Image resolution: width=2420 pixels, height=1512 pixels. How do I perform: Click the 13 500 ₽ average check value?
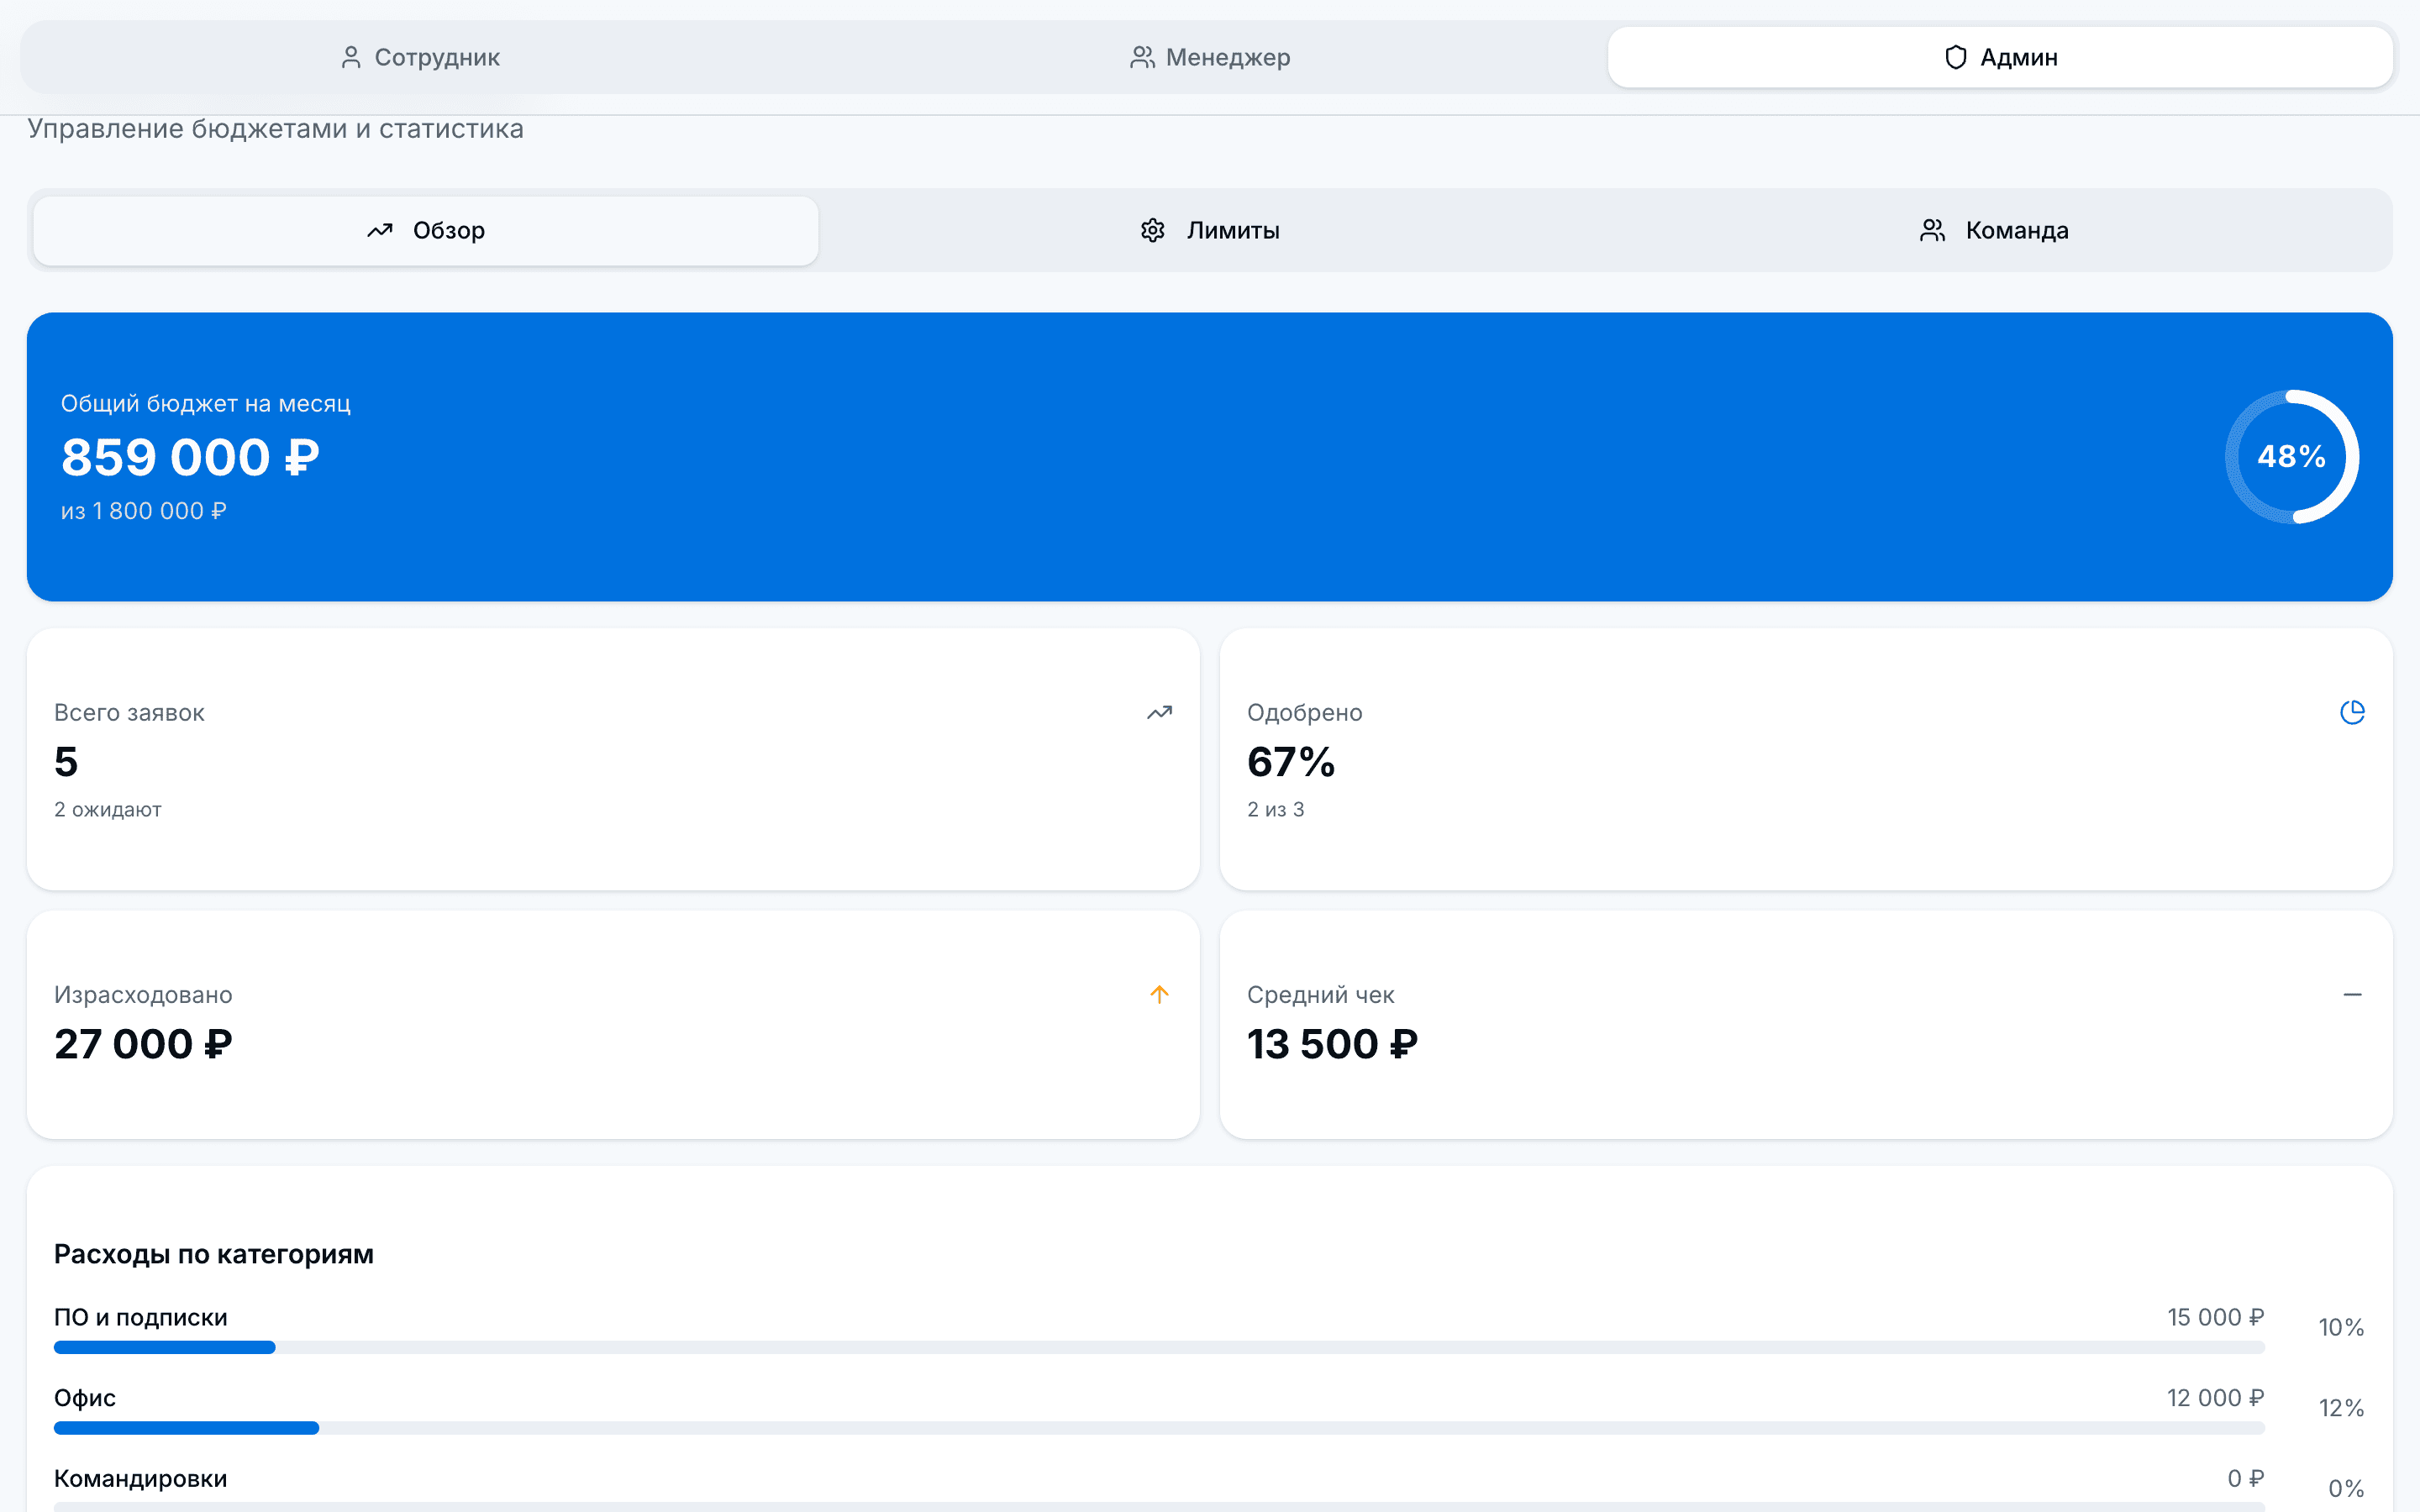pos(1332,1044)
